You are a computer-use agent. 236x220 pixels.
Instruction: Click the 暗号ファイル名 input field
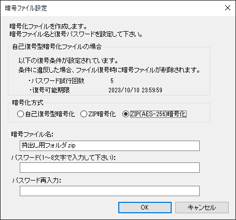point(109,146)
